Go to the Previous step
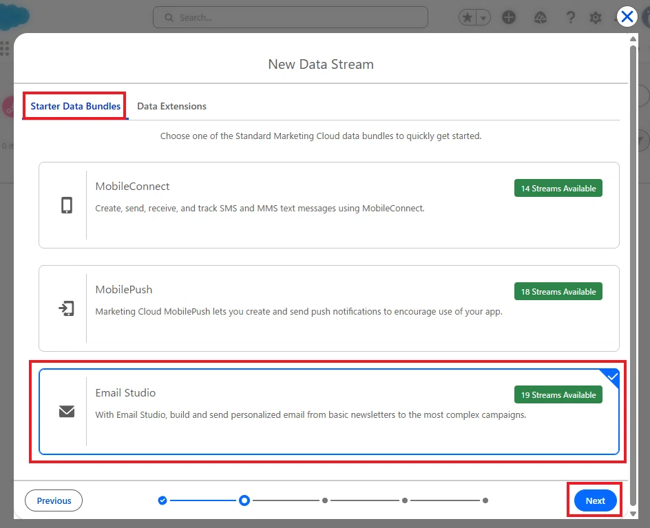The image size is (650, 528). (54, 500)
